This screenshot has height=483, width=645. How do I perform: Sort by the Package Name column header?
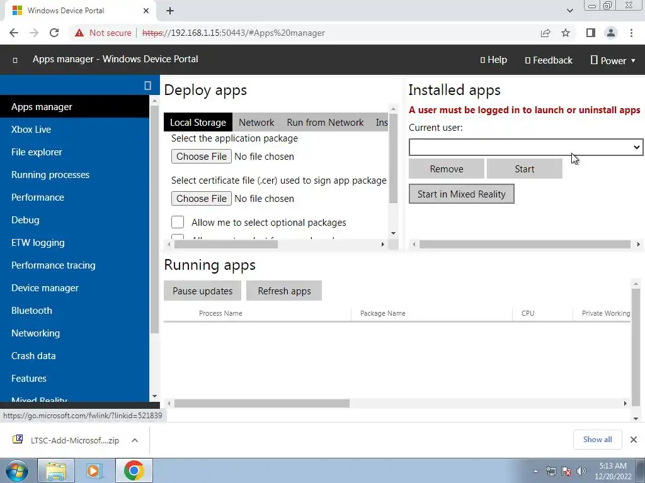[383, 313]
